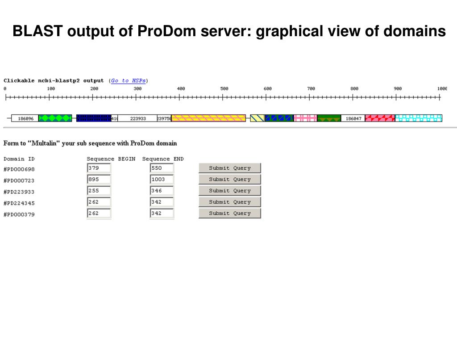Select the cyan checkered domain
The image size is (457, 343).
click(x=419, y=118)
